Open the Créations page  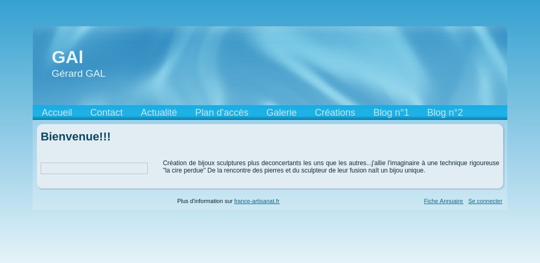pos(335,113)
